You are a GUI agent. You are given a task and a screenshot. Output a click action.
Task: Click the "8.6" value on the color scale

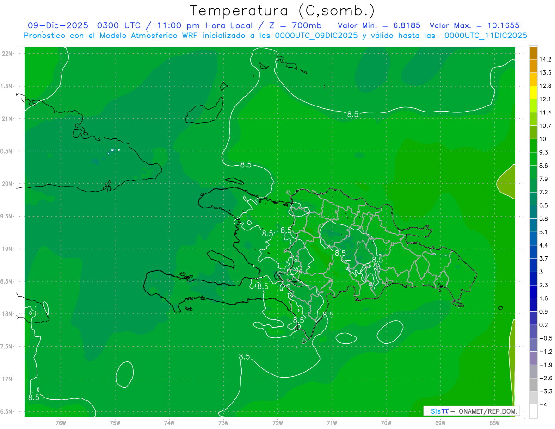(x=544, y=165)
